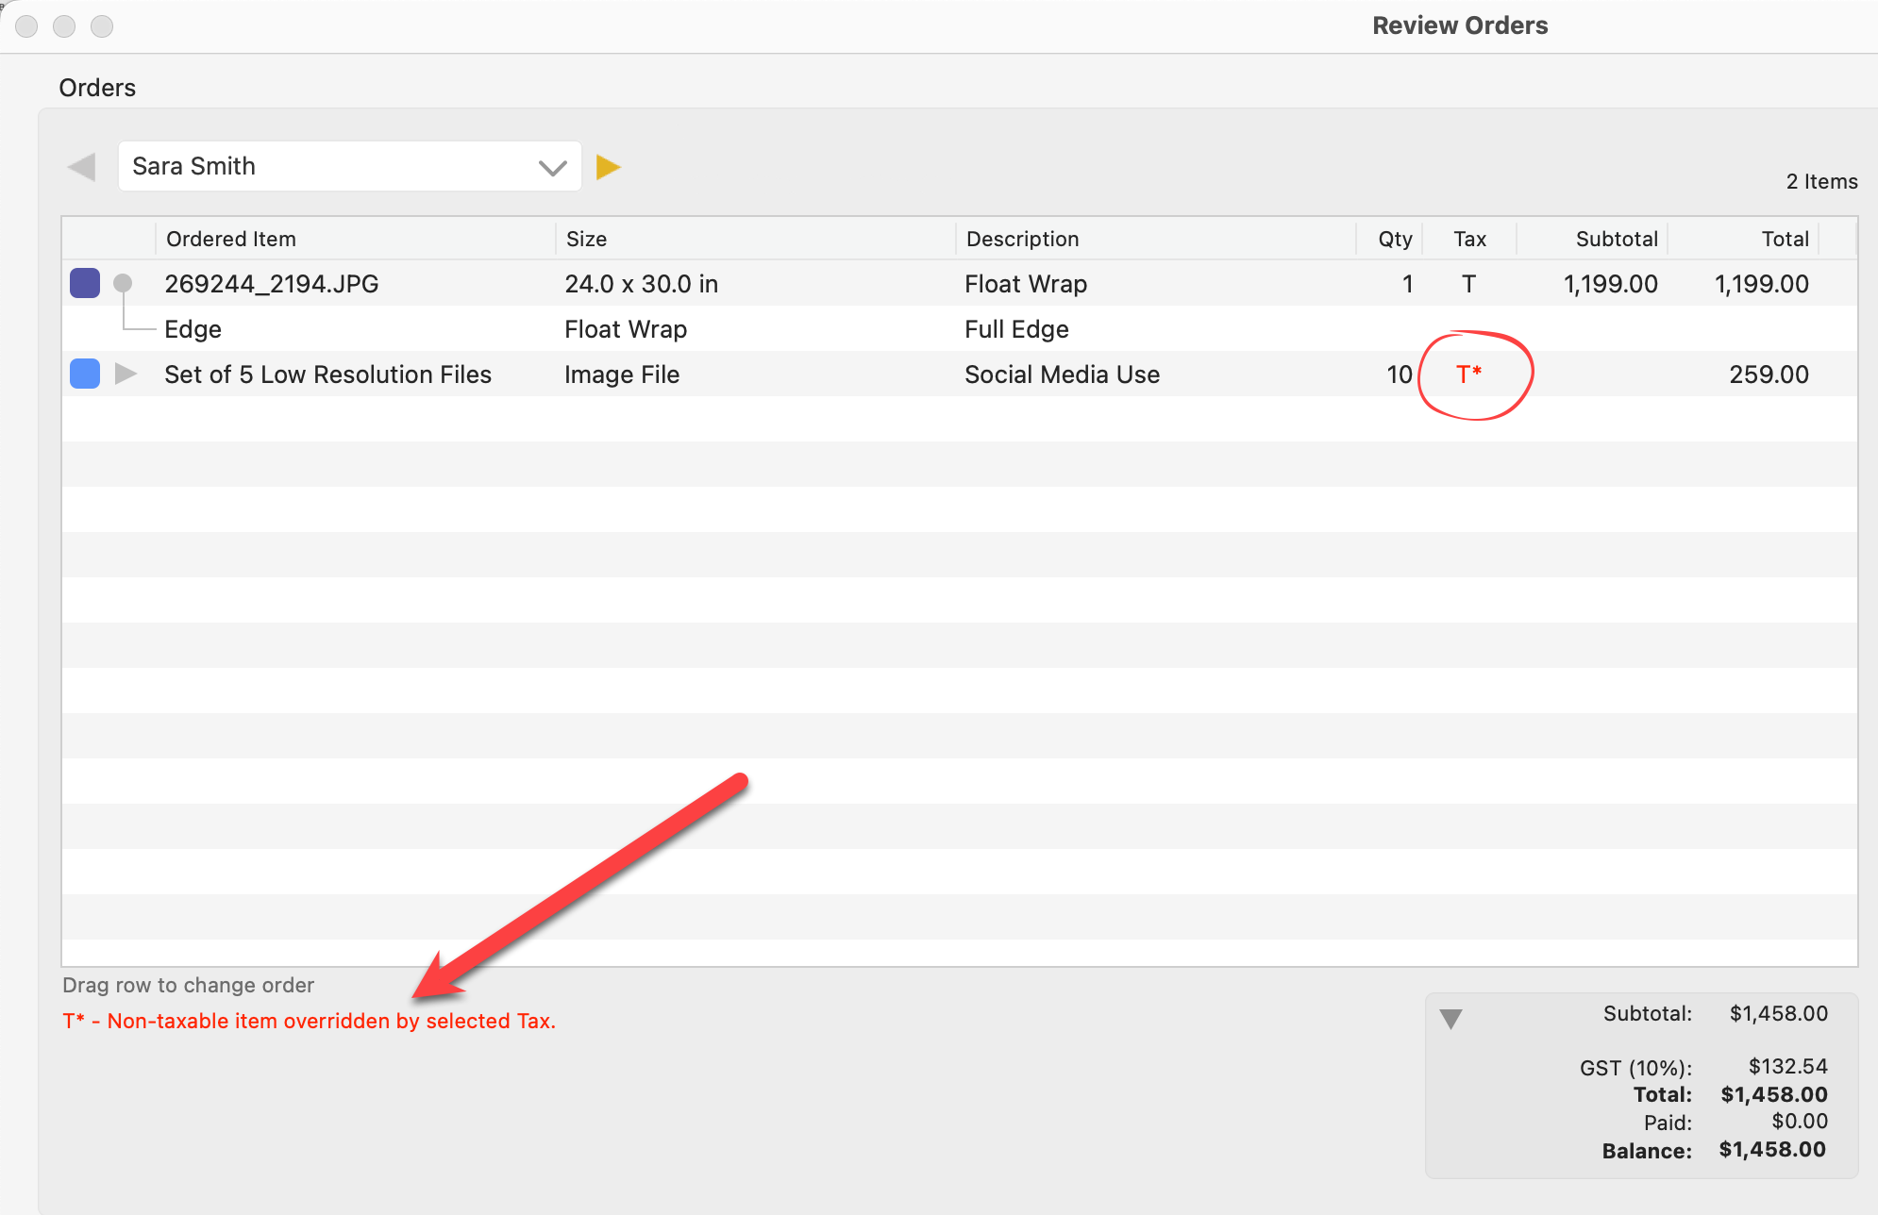Click the Total column header
1878x1215 pixels.
tap(1785, 239)
